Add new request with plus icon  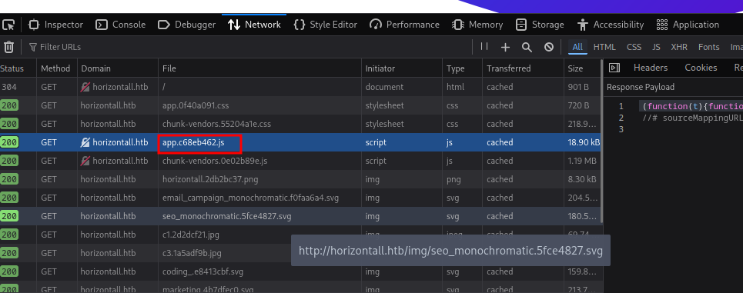tap(505, 47)
